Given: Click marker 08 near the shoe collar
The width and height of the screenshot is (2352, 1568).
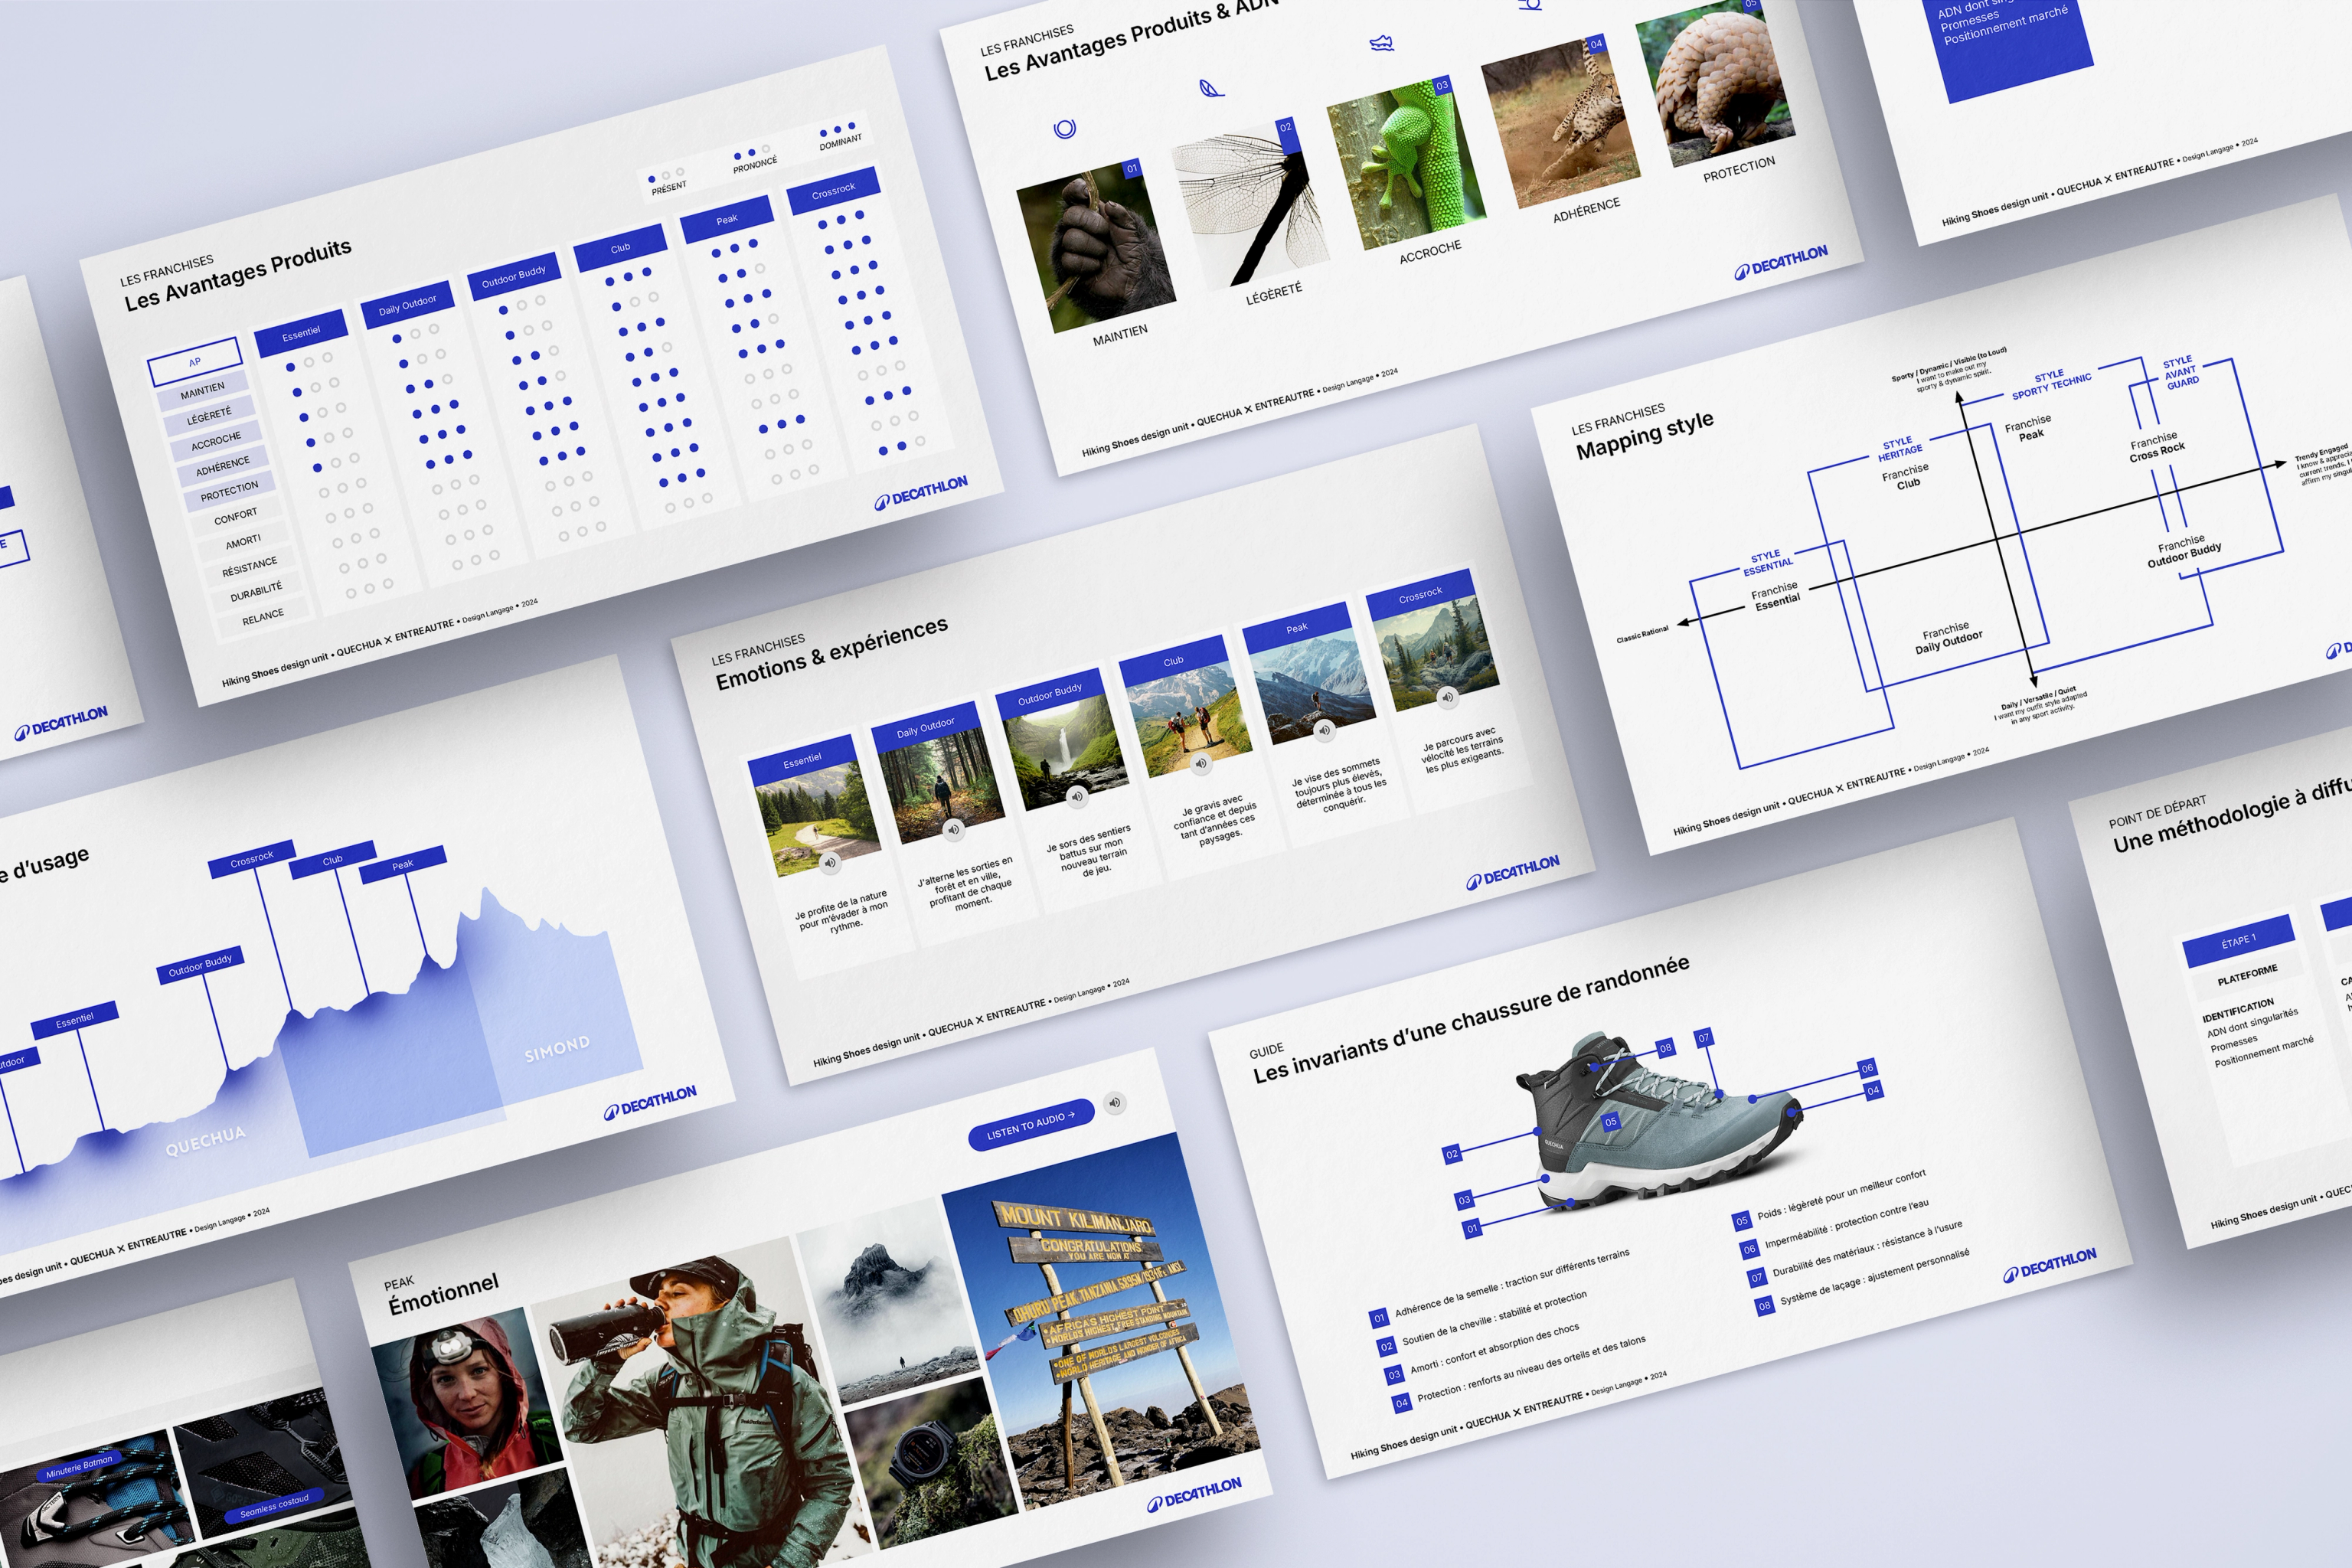Looking at the screenshot, I should (1665, 1048).
